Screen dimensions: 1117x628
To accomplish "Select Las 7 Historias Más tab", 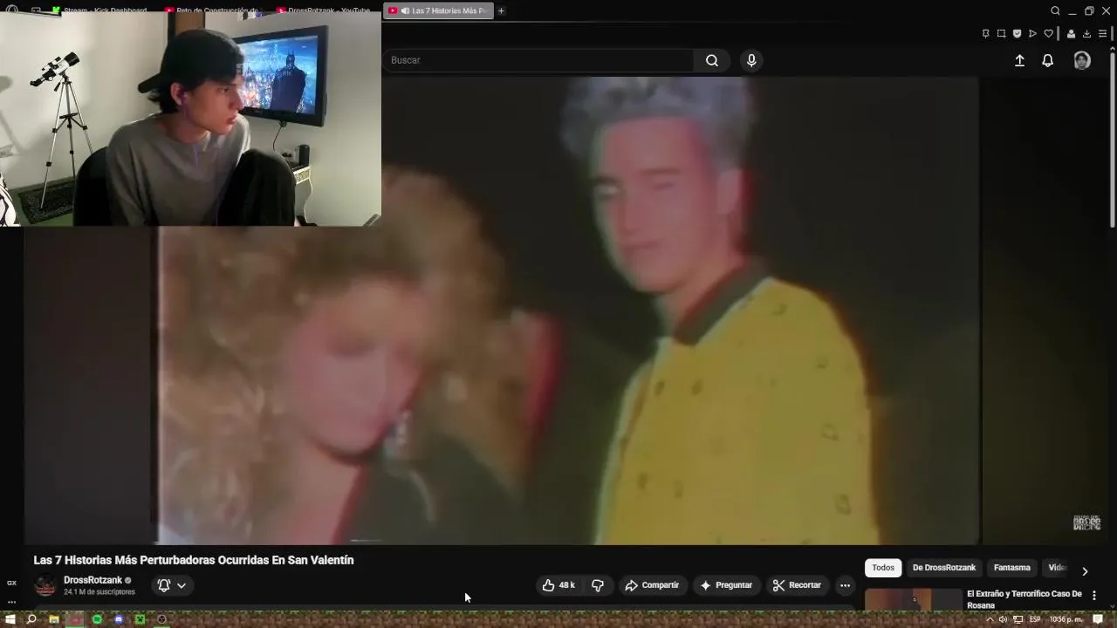I will point(439,10).
